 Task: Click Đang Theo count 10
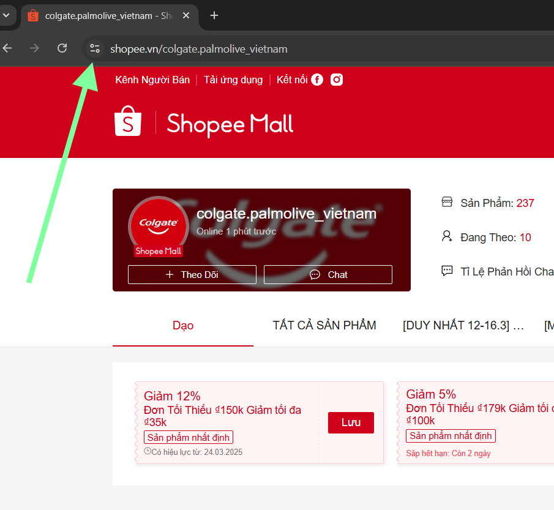[x=525, y=238]
